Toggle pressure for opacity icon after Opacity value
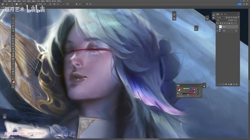This screenshot has height=140, width=250. [50, 4]
